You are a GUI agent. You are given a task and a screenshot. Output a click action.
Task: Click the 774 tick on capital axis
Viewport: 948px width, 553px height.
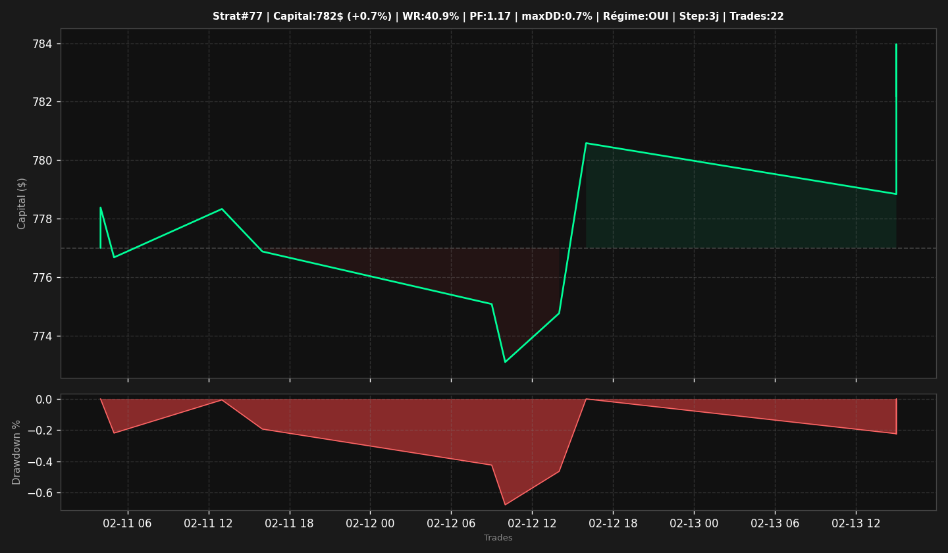[43, 336]
